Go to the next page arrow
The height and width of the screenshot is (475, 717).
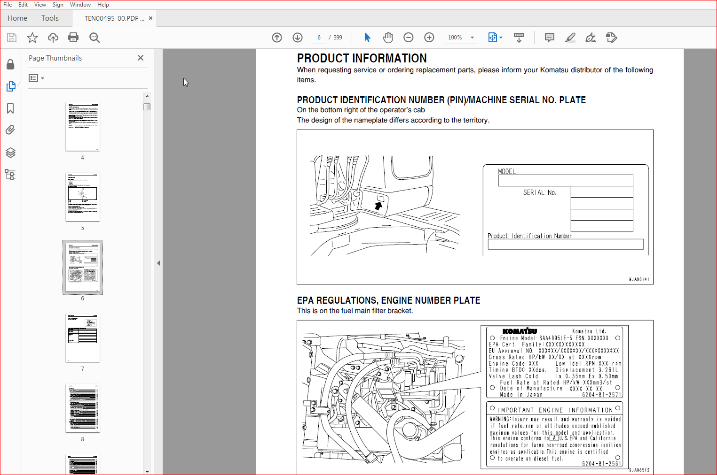[x=298, y=38]
